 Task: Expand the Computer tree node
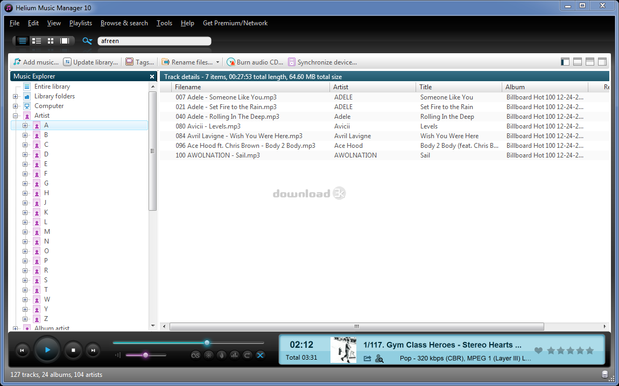click(x=16, y=106)
